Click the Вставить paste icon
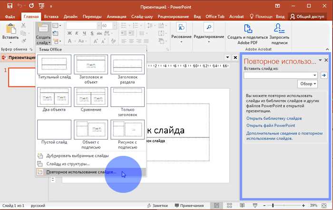This screenshot has width=333, height=210. (10, 29)
